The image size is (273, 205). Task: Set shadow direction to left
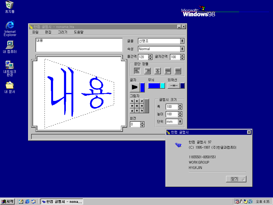(132, 106)
